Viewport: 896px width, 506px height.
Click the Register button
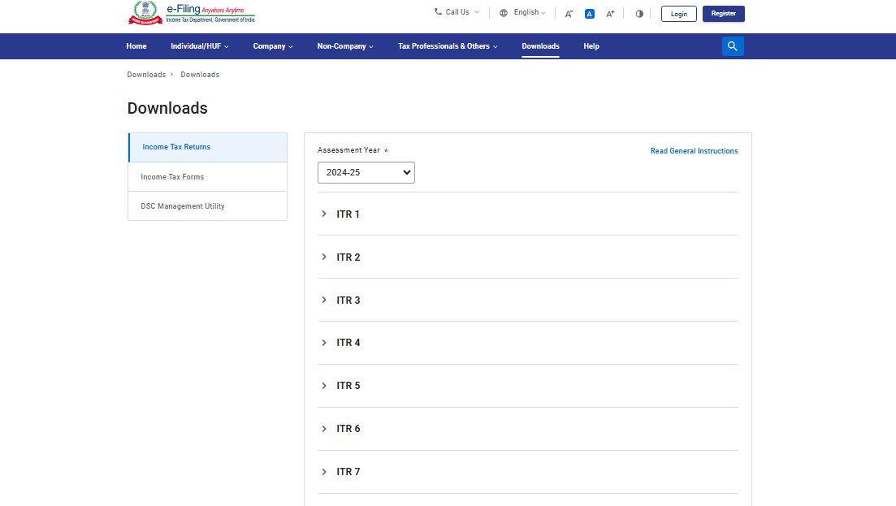[723, 14]
